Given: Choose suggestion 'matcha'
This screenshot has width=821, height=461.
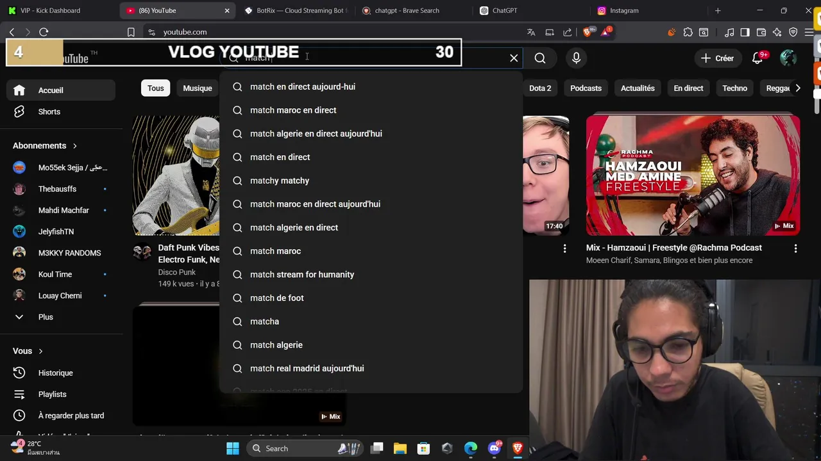Looking at the screenshot, I should [371, 321].
